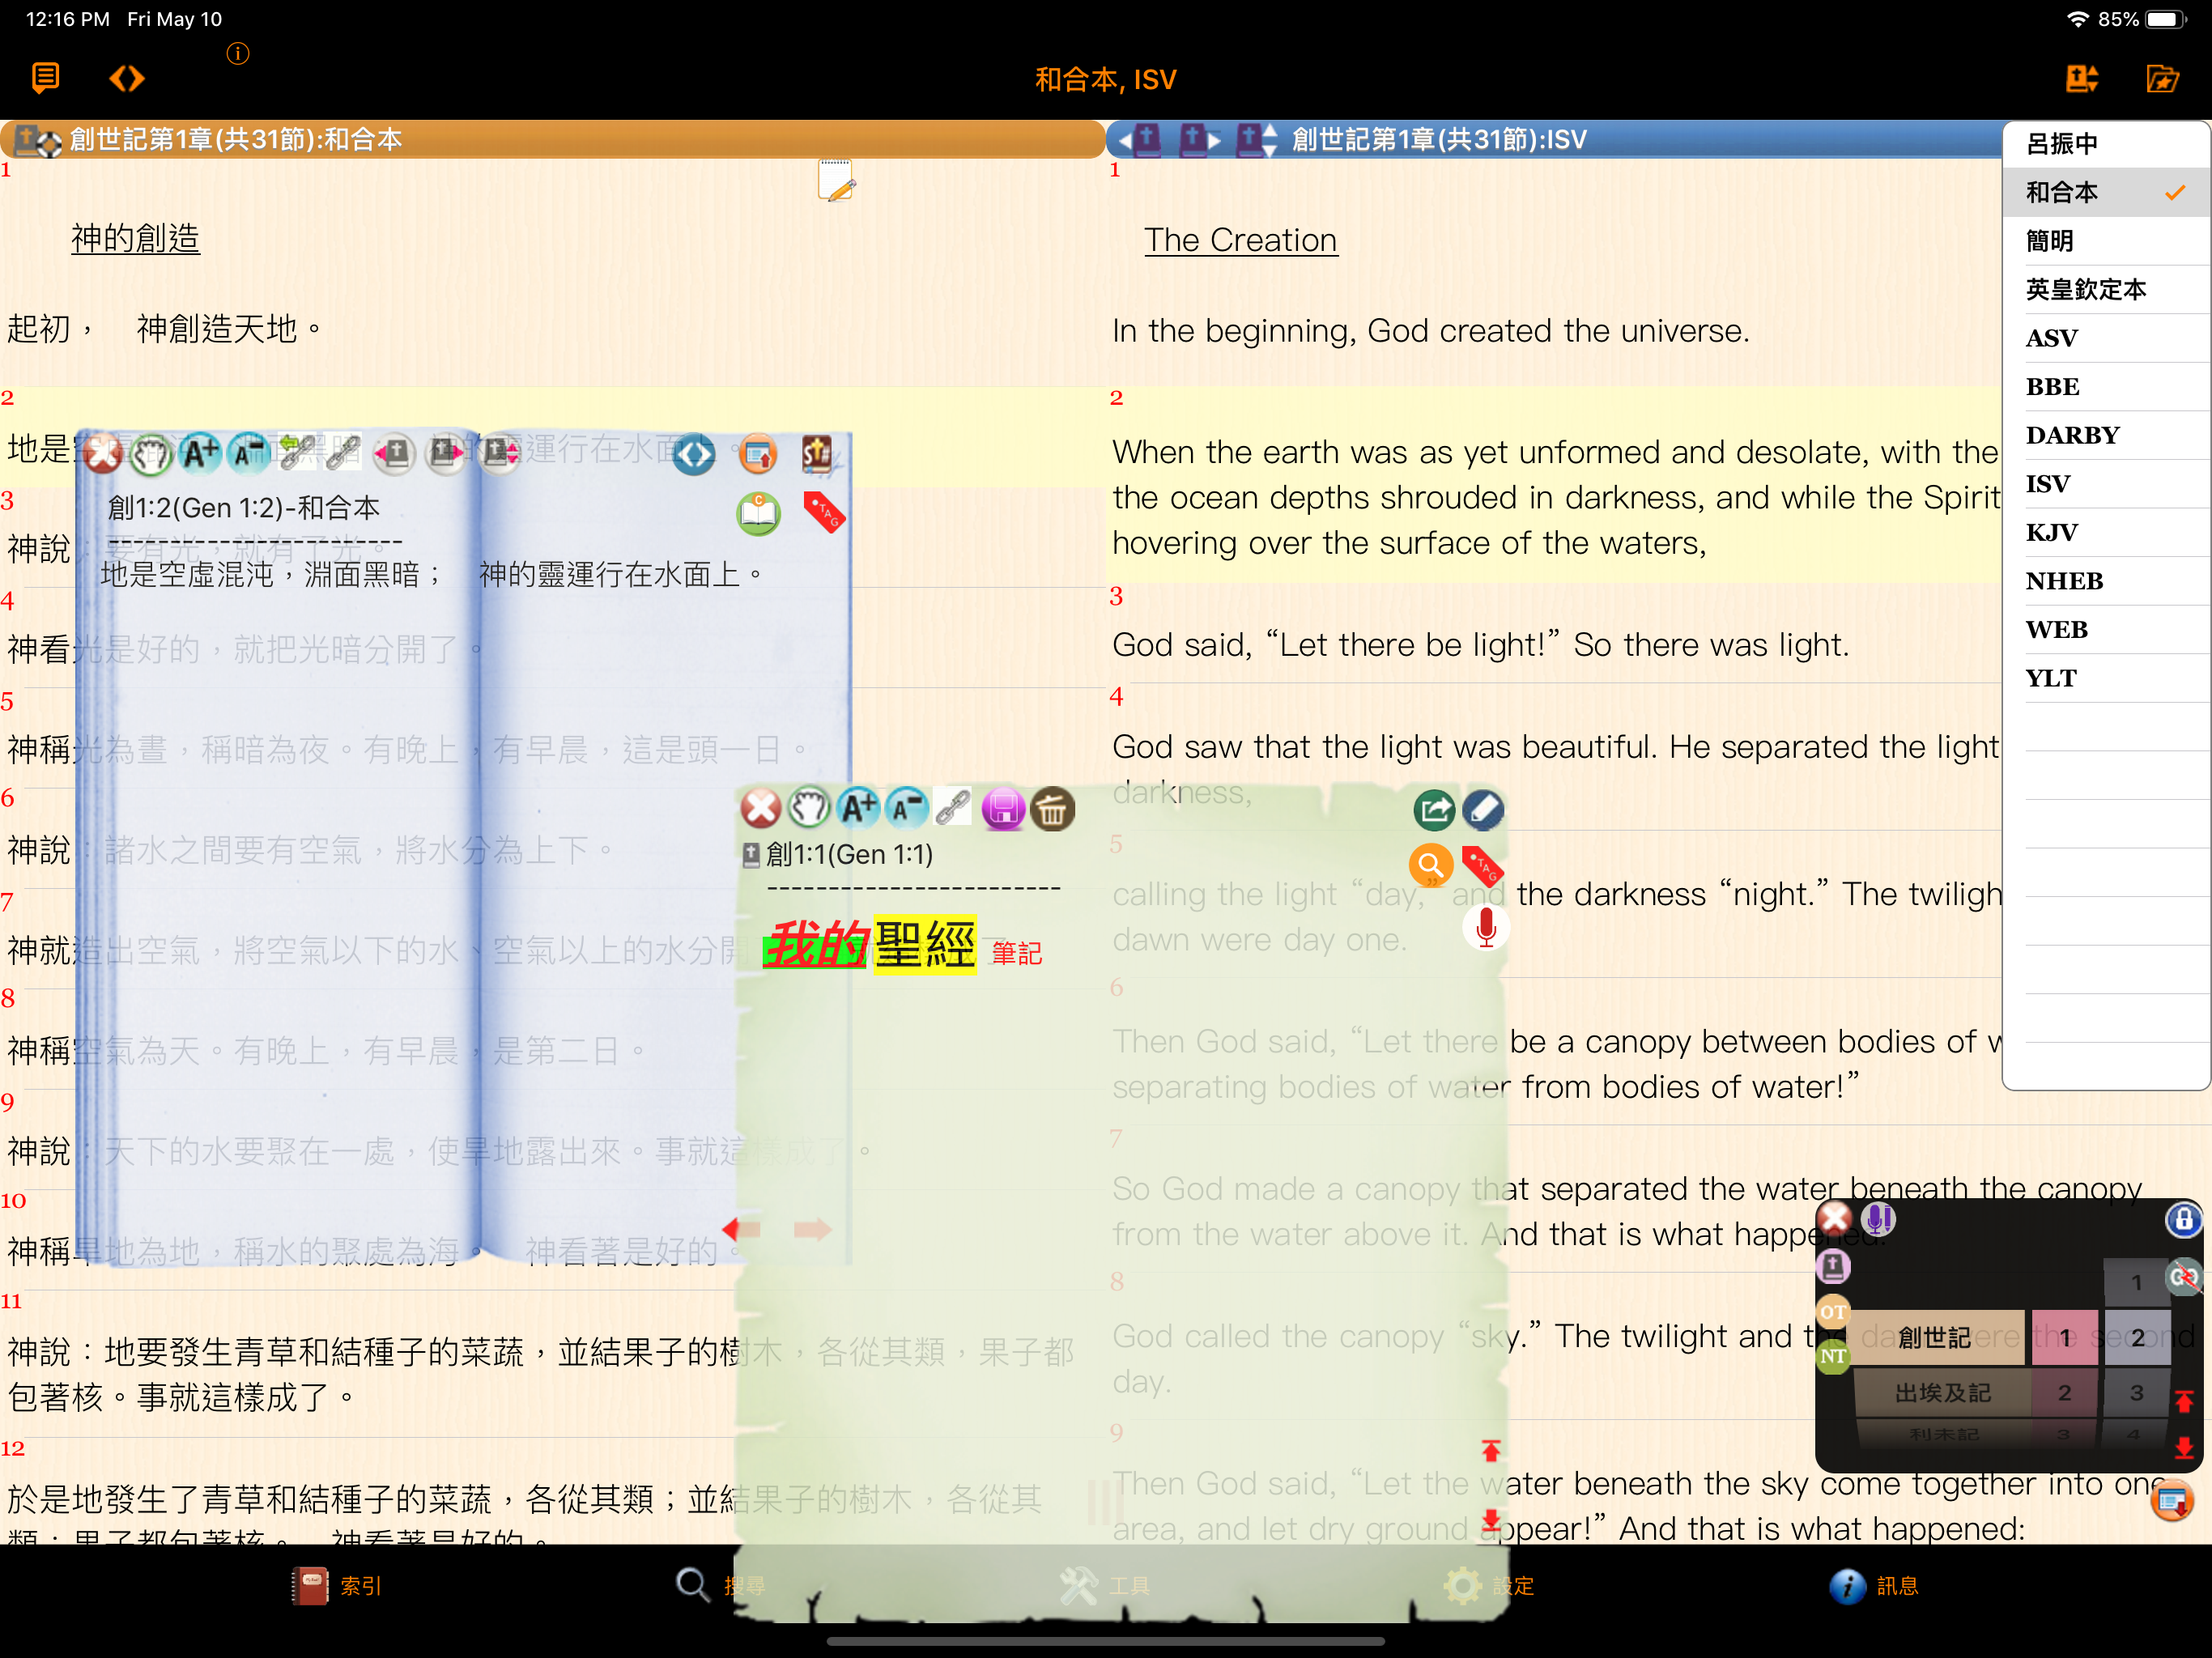Image resolution: width=2212 pixels, height=1658 pixels.
Task: Select 英皇欽定本 version from list
Action: pyautogui.click(x=2106, y=290)
